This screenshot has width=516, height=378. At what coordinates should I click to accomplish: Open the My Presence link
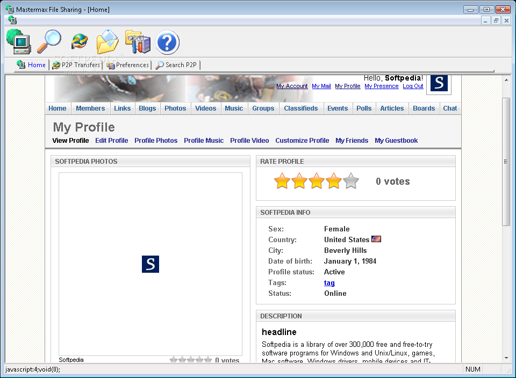coord(382,86)
